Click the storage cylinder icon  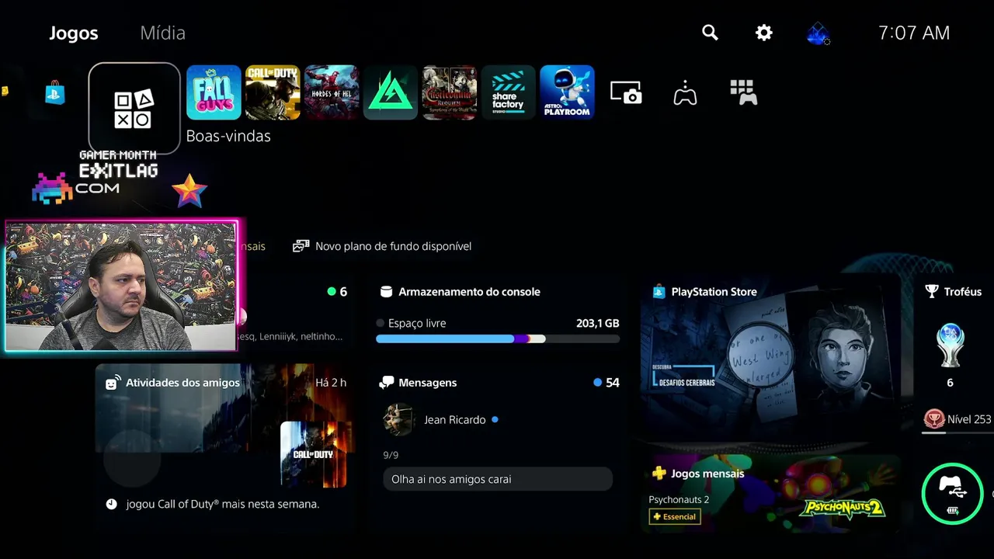(x=386, y=292)
